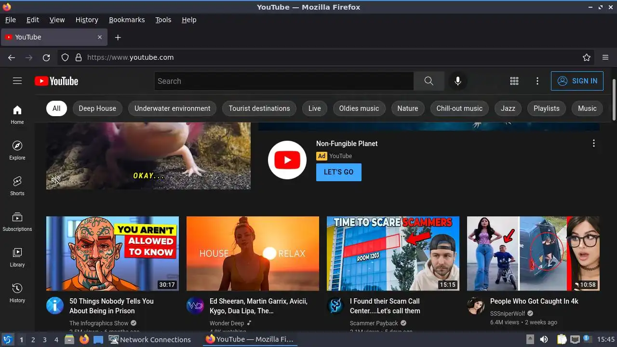Switch to workspace 2 in taskbar
Viewport: 617px width, 347px height.
(33, 339)
